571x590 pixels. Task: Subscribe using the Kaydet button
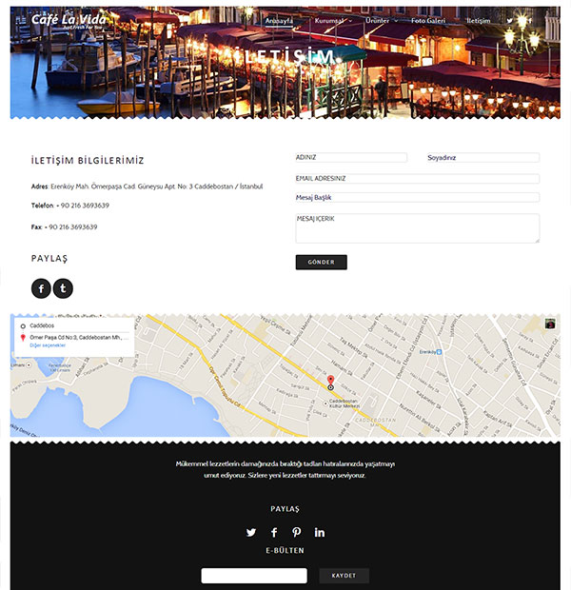pos(345,576)
